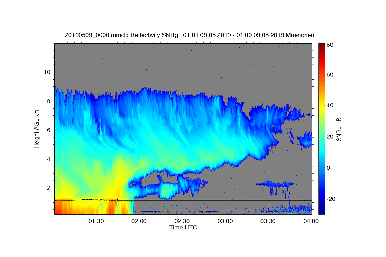Click the height tick label 4
The width and height of the screenshot is (386, 257).
(x=49, y=159)
